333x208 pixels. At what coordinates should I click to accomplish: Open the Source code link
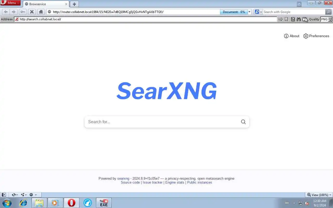[x=130, y=182]
